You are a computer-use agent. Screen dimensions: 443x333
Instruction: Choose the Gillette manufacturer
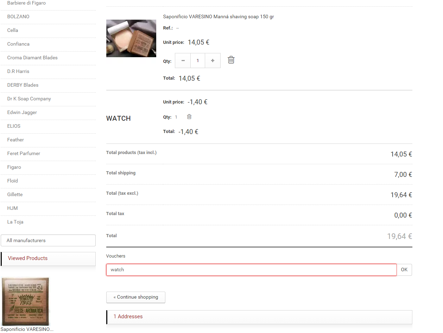pyautogui.click(x=15, y=195)
